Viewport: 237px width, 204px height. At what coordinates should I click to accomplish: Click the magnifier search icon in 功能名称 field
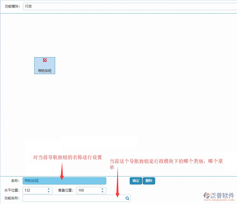click(x=127, y=198)
